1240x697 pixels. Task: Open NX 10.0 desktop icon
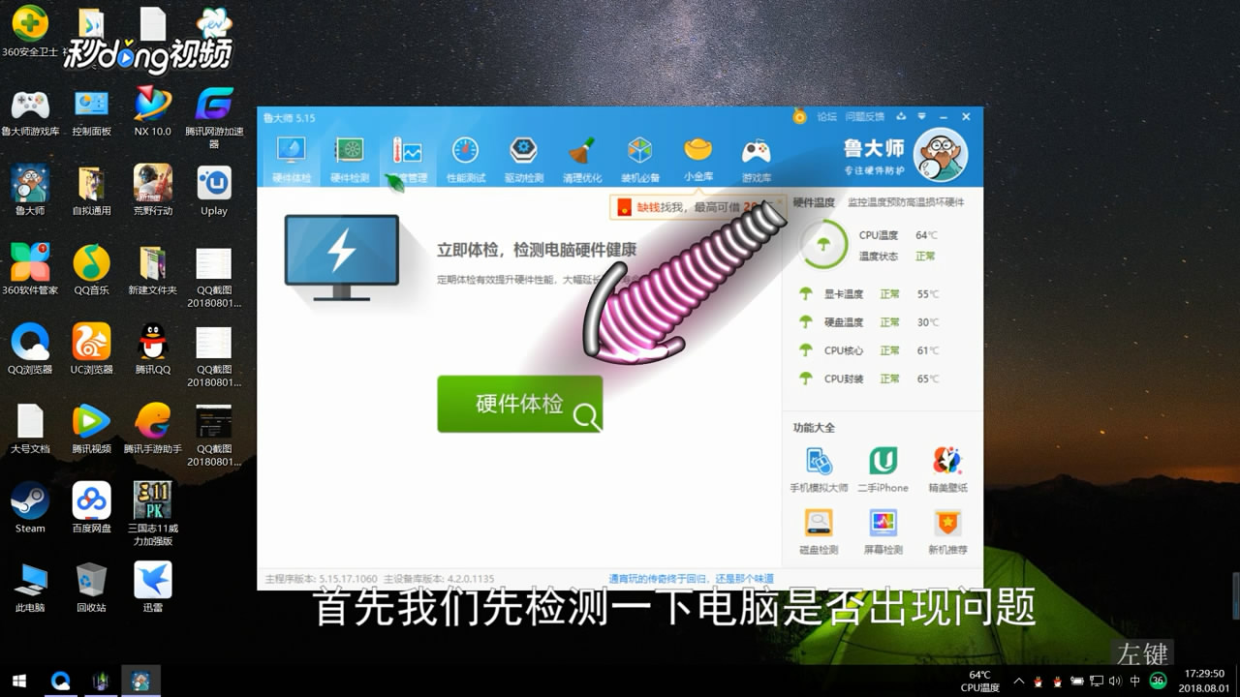tap(152, 112)
